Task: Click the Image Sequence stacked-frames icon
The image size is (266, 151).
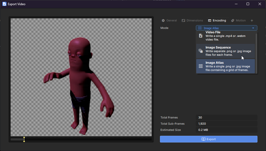Action: [x=200, y=51]
